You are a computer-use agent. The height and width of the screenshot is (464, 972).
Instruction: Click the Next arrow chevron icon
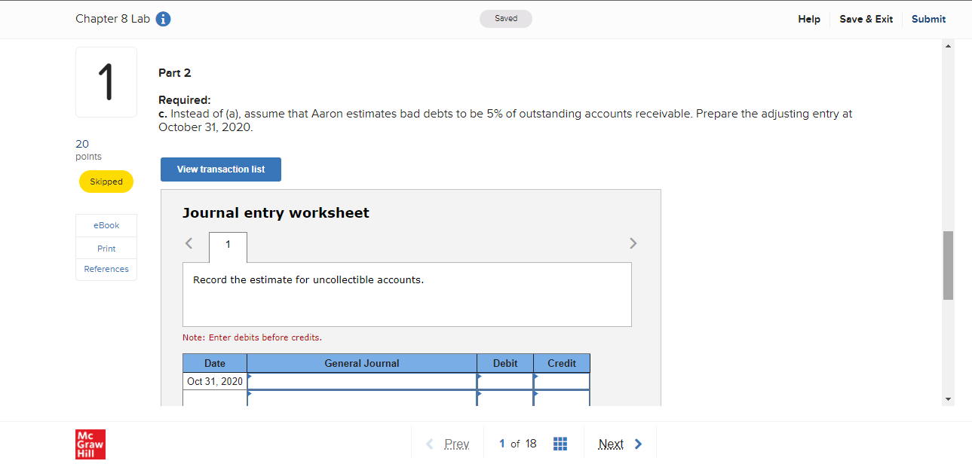(637, 444)
